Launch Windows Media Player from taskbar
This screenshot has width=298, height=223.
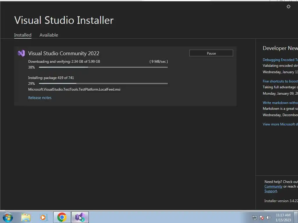coord(43,217)
